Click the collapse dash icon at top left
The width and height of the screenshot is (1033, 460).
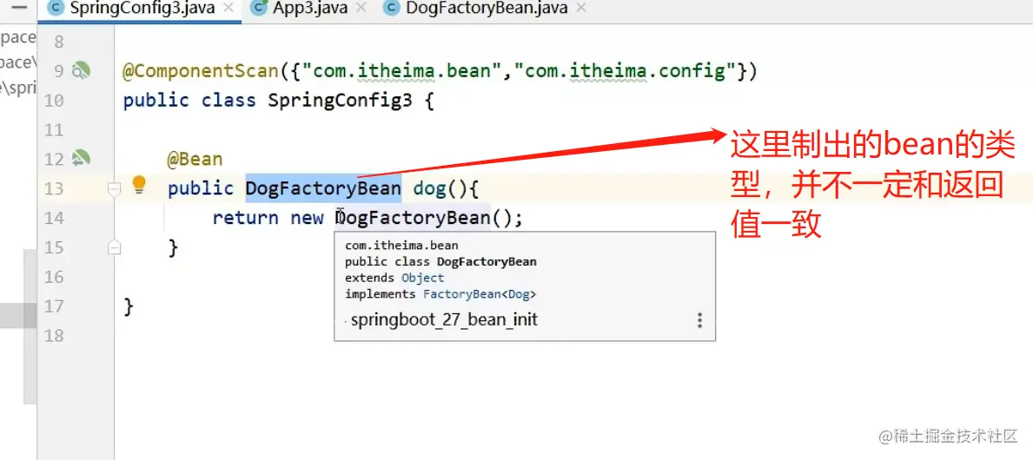[19, 8]
